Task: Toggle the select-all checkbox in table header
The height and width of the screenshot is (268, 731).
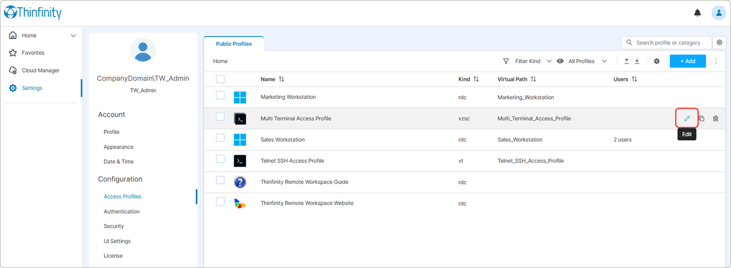Action: [x=220, y=79]
